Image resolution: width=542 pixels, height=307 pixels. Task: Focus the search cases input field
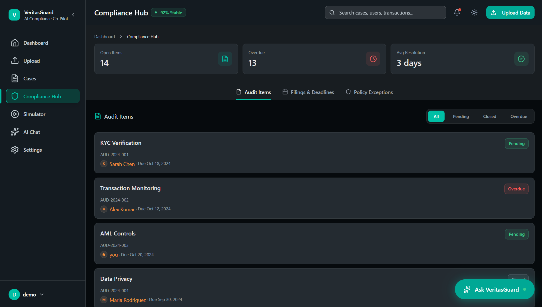click(x=385, y=13)
